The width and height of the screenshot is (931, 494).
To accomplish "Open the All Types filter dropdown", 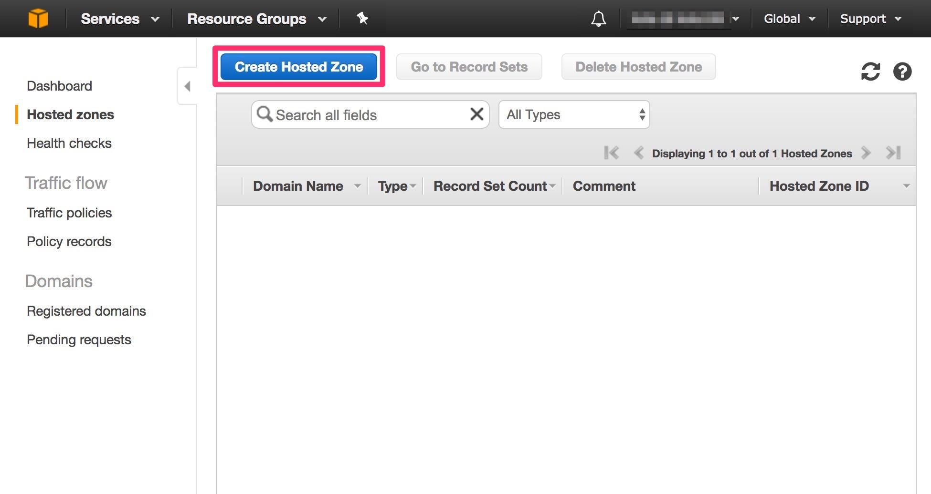I will (574, 114).
